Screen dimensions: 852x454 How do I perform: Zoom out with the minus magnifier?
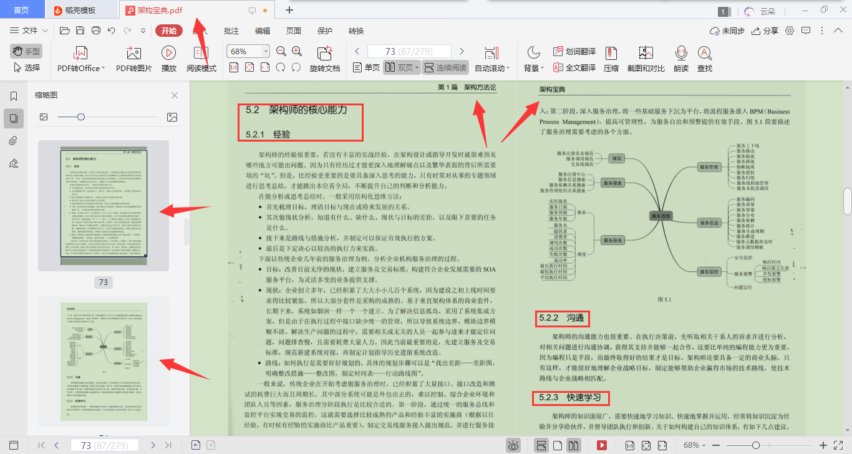coord(281,52)
